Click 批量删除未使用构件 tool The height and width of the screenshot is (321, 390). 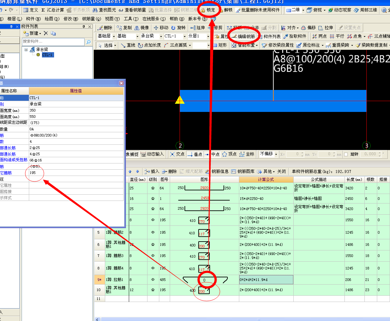pos(258,10)
